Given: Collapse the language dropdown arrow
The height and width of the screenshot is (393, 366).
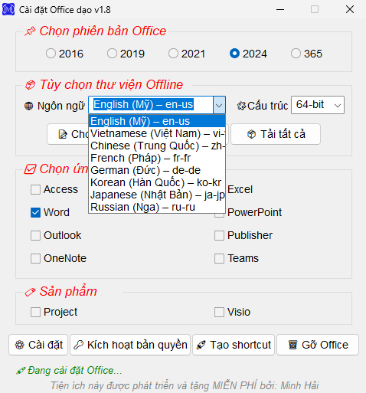Looking at the screenshot, I should pyautogui.click(x=219, y=105).
